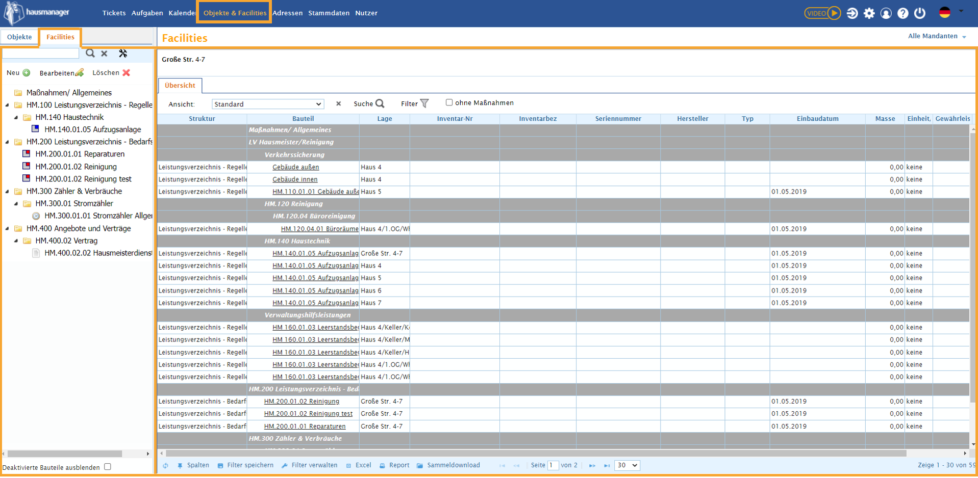Collapse HM.100 Leistungsverzeichnis tree node
The image size is (978, 478).
click(x=7, y=105)
